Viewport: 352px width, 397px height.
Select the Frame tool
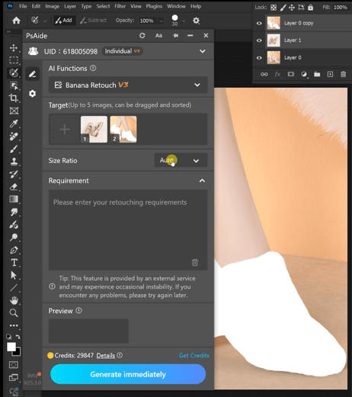coord(14,111)
